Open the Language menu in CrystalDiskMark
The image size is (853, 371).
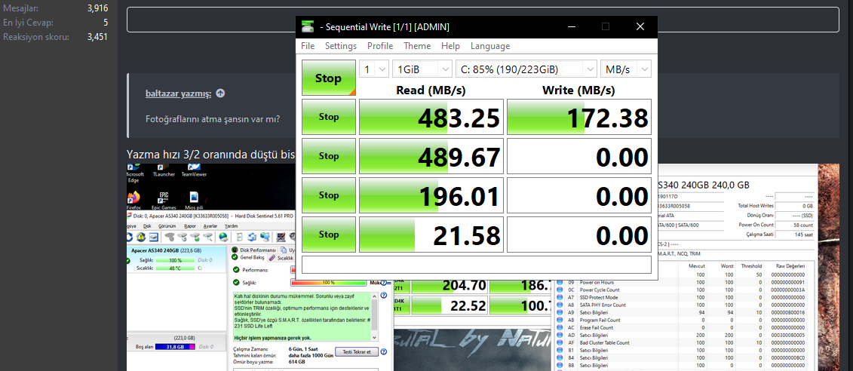[490, 46]
